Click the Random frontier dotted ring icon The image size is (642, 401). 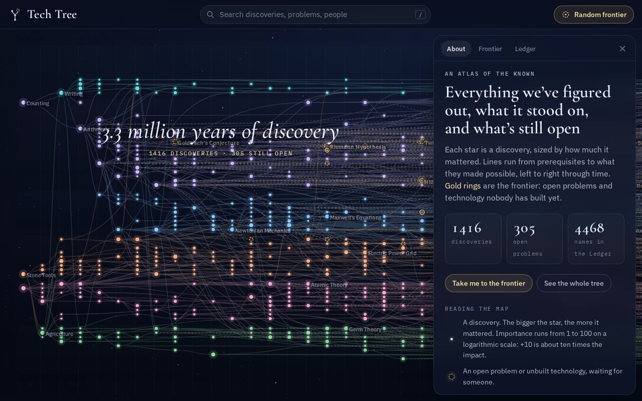[x=566, y=15]
